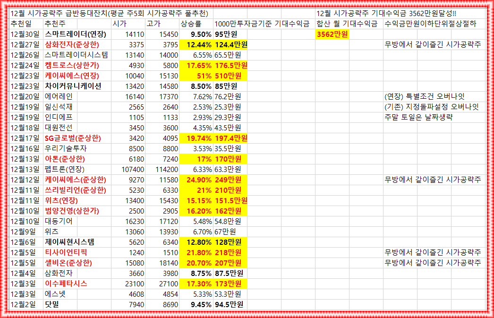Select the red cell '삼화전자(준상한)'
Image resolution: width=494 pixels, height=318 pixels.
click(72, 45)
